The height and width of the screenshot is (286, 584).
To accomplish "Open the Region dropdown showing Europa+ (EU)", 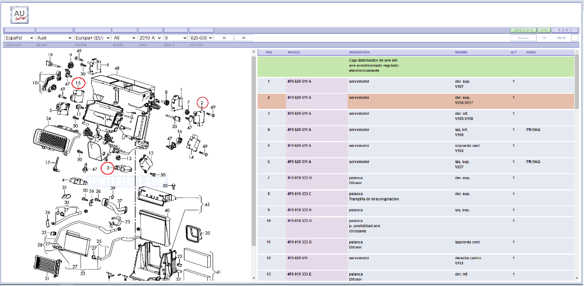I will click(x=93, y=38).
